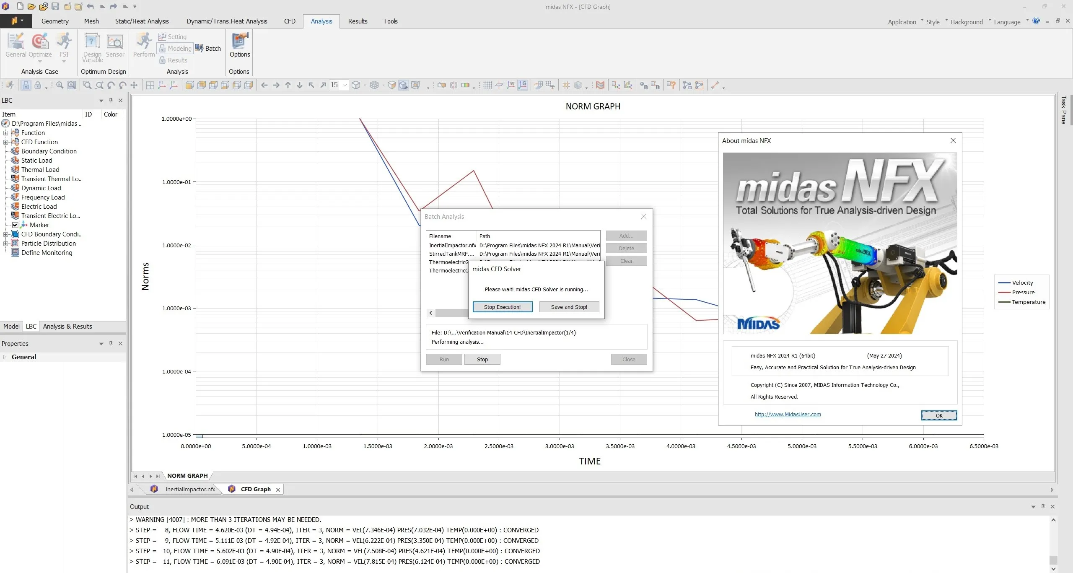Click Stop Execution! in CFD Solver dialog
Image resolution: width=1073 pixels, height=573 pixels.
click(502, 307)
